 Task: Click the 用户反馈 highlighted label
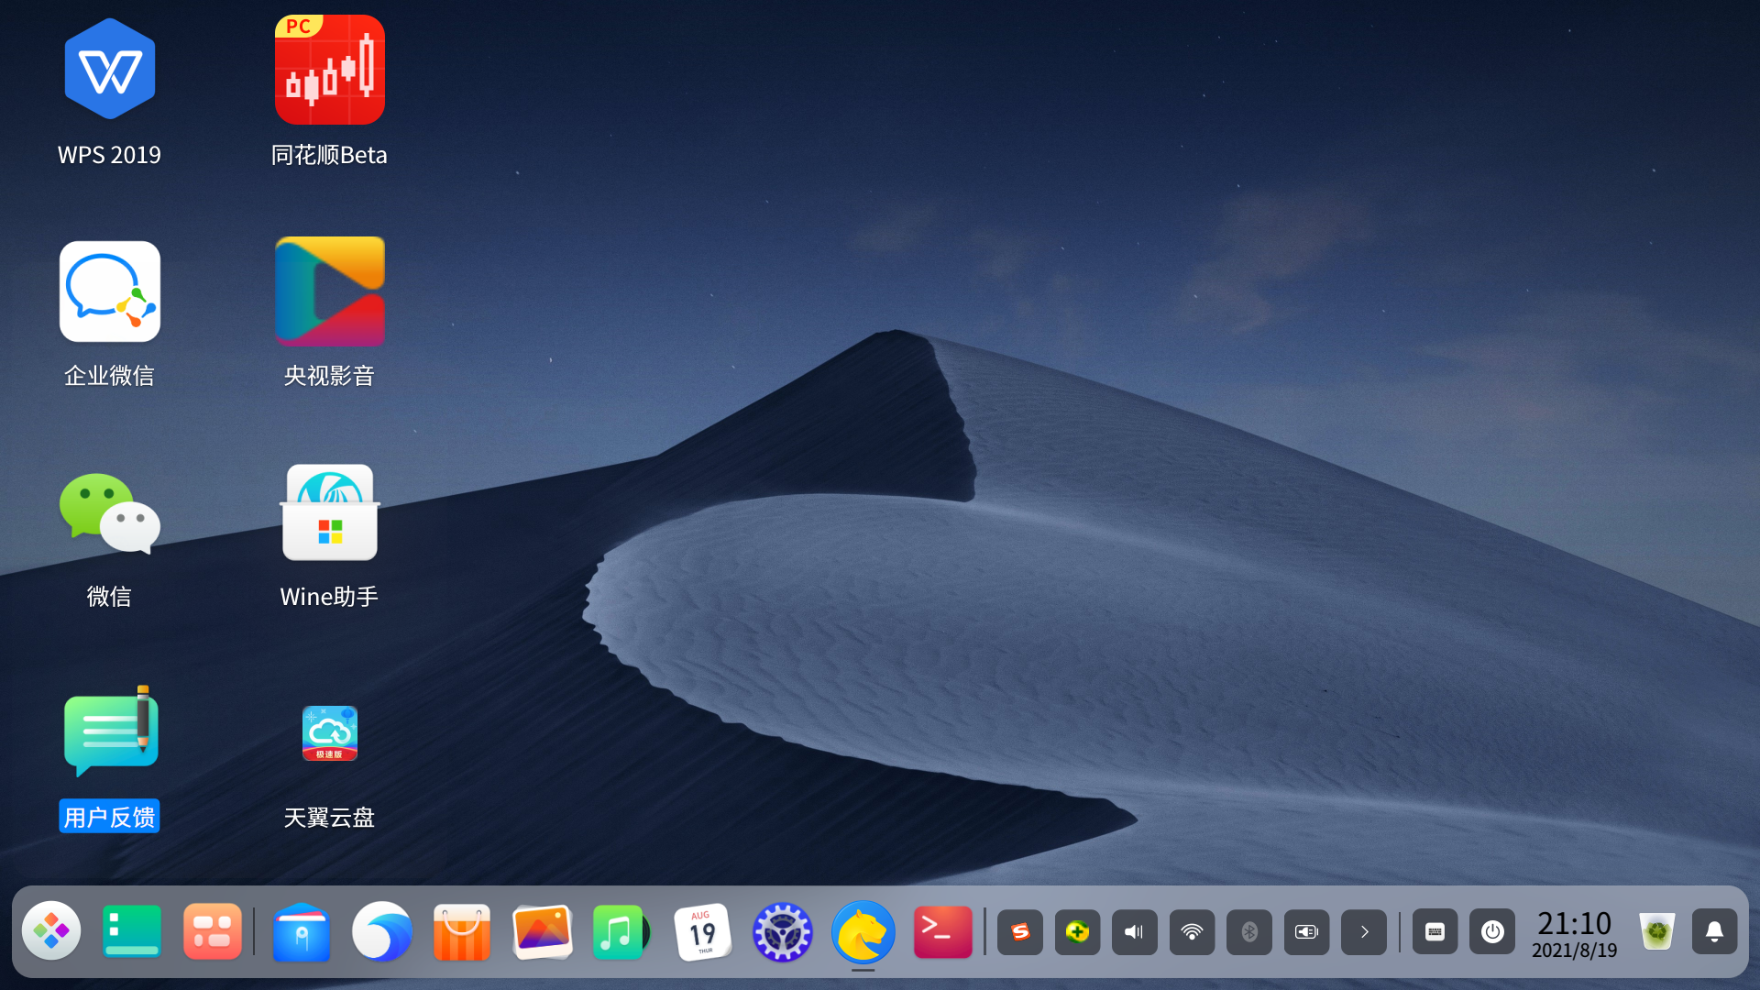click(109, 817)
